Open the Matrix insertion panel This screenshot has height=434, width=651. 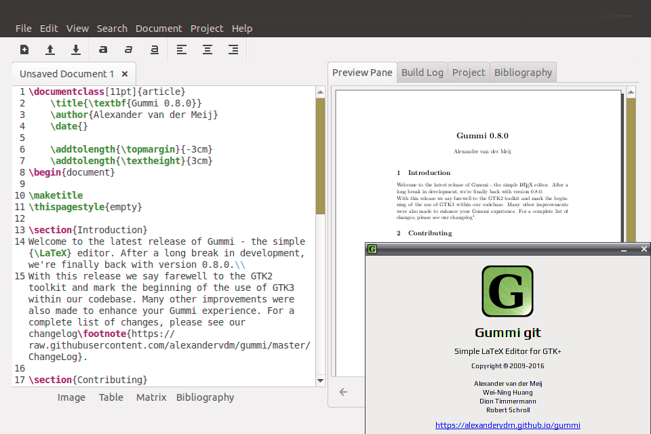(151, 397)
